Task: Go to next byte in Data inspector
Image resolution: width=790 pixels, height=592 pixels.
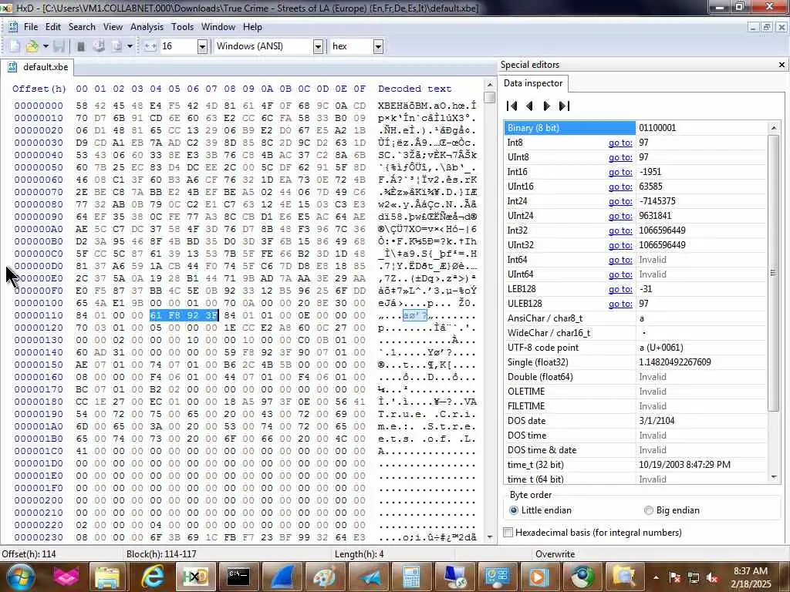Action: click(x=547, y=106)
